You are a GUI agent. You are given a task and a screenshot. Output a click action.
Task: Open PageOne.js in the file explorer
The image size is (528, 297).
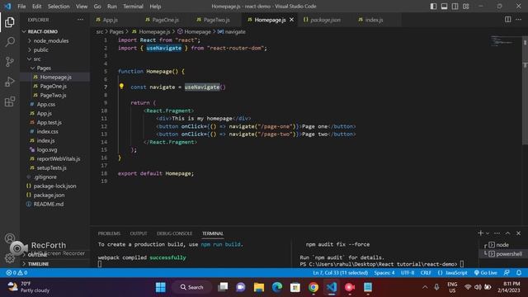point(53,86)
